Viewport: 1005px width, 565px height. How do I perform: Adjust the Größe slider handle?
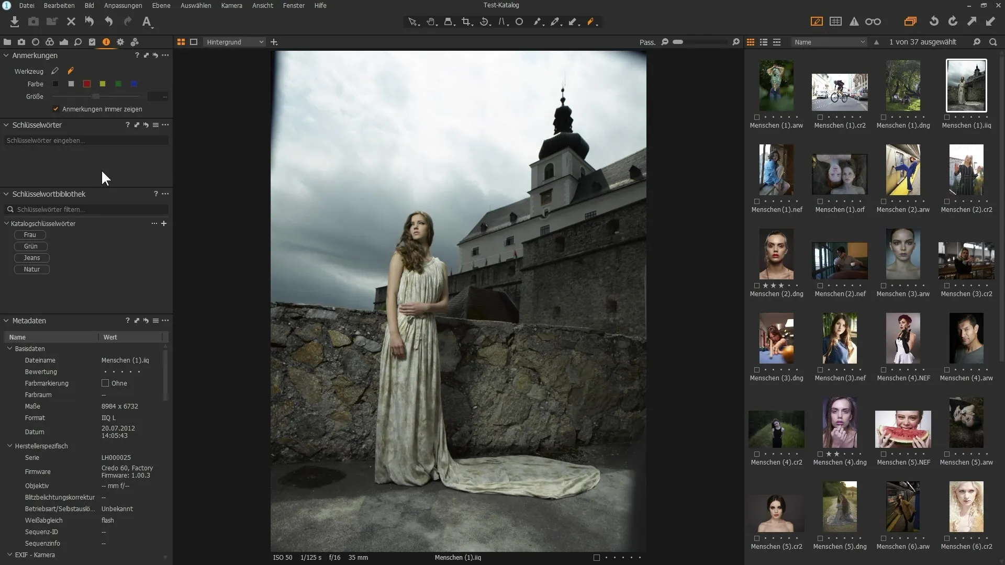coord(96,96)
